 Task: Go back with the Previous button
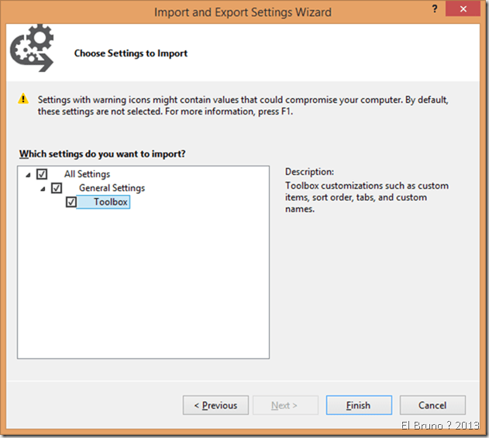pos(215,405)
